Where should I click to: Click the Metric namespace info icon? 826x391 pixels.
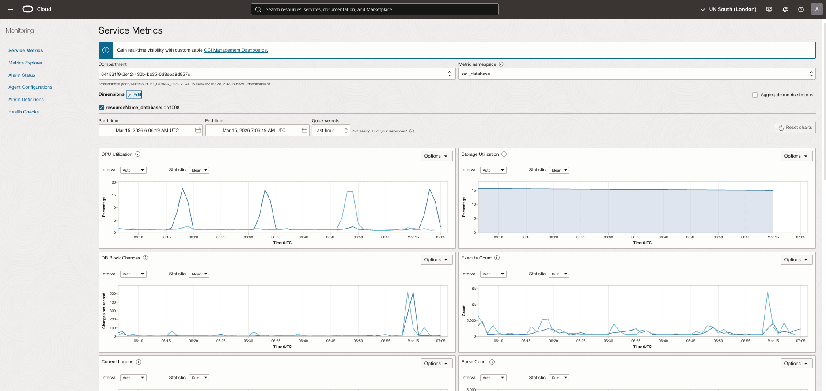501,64
